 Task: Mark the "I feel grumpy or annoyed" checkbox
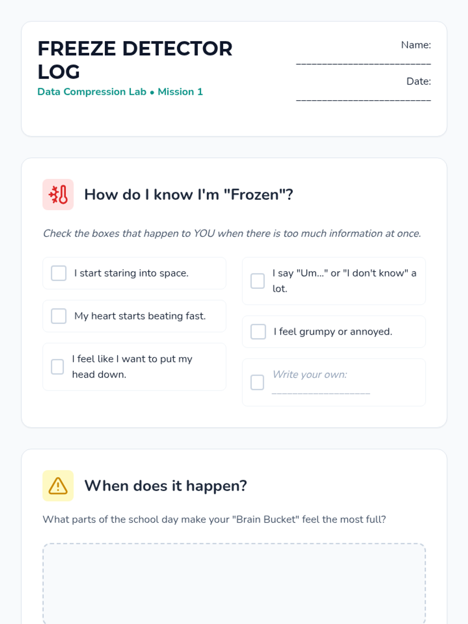coord(258,331)
